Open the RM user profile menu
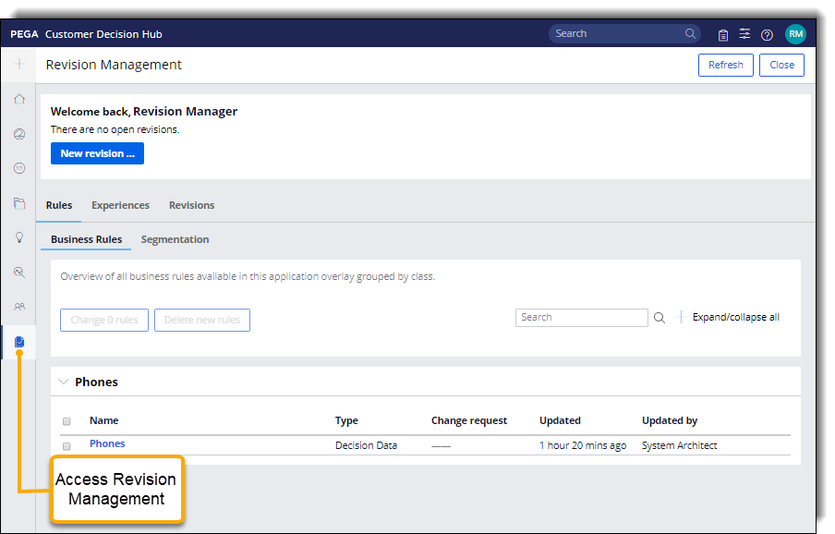This screenshot has width=835, height=534. pos(795,34)
